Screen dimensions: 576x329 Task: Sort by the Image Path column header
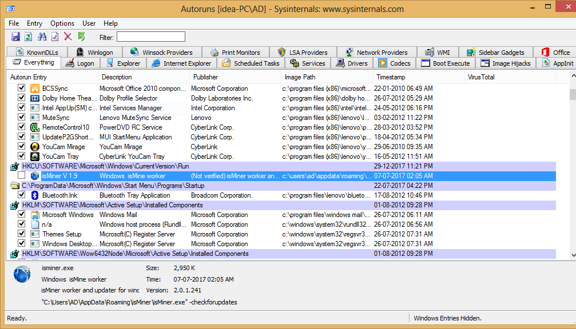(327, 77)
